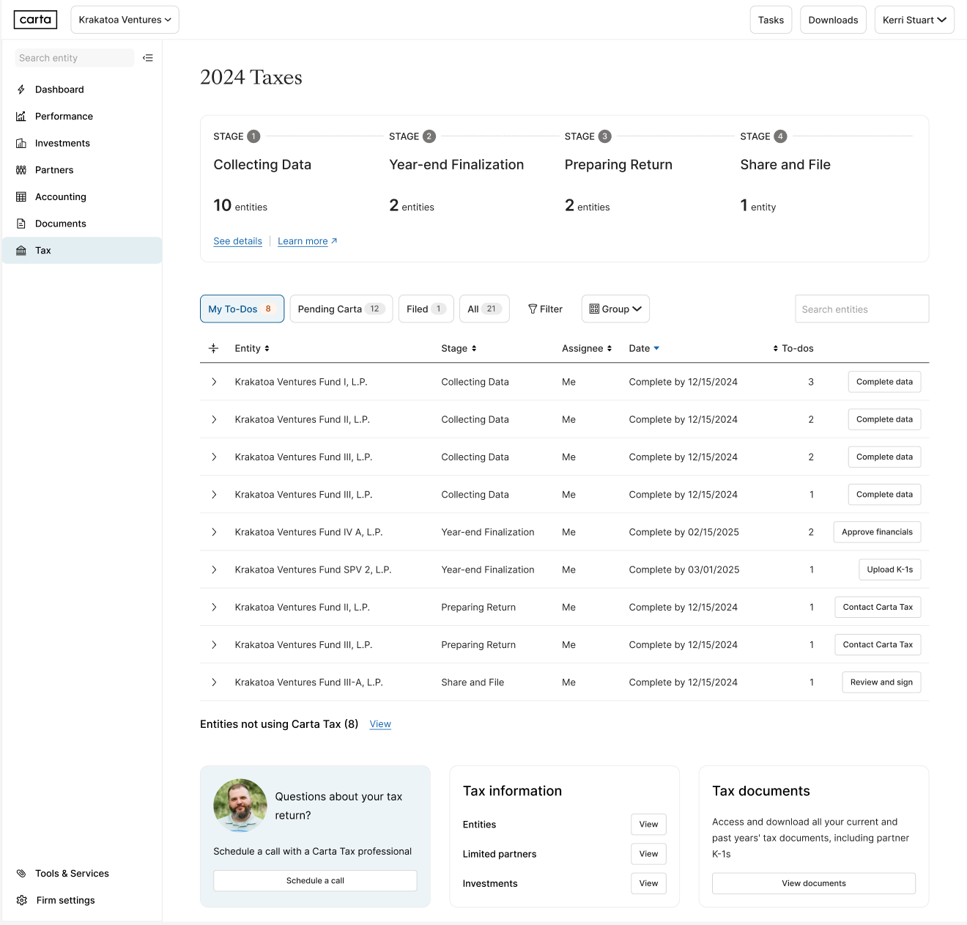The width and height of the screenshot is (967, 925).
Task: Open the Investments section via its sidebar icon
Action: [22, 143]
